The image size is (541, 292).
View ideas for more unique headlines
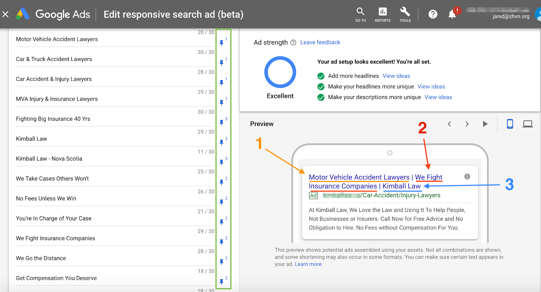(x=431, y=87)
